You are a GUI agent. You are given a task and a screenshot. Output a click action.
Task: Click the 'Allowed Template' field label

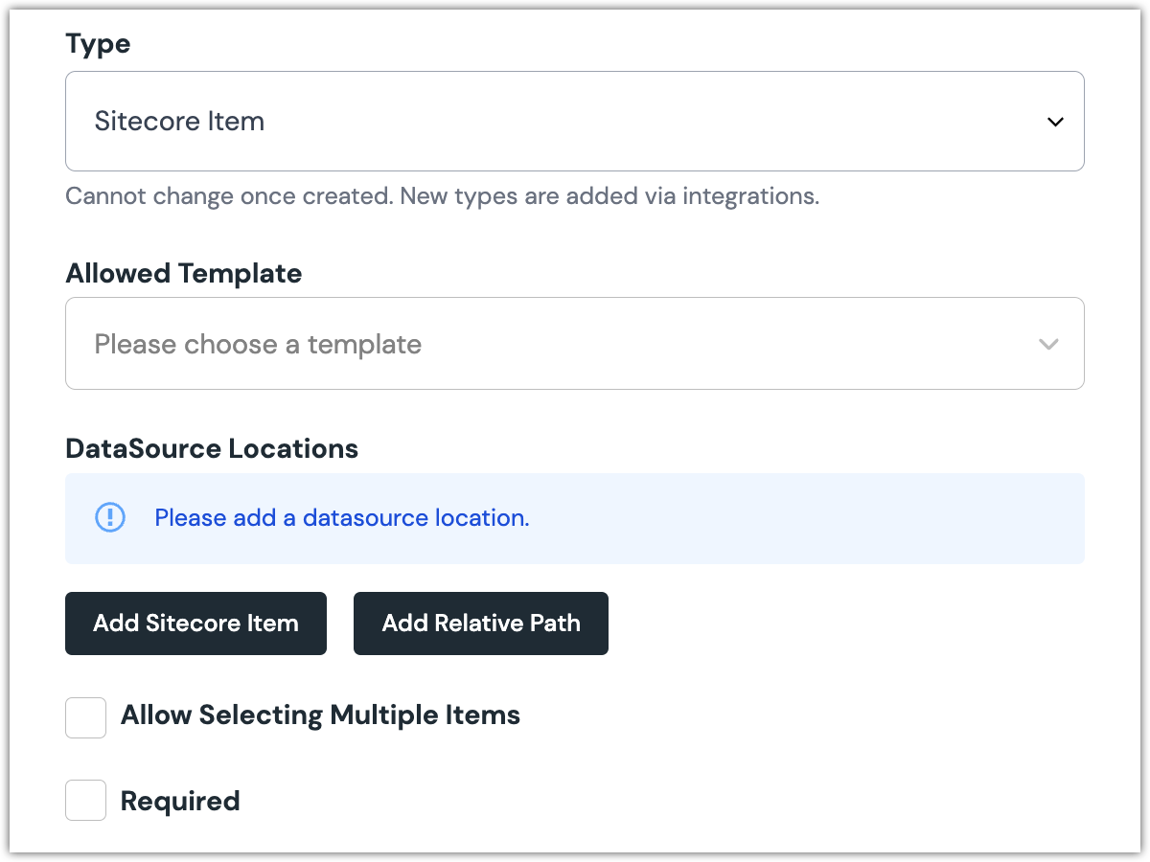pos(183,274)
